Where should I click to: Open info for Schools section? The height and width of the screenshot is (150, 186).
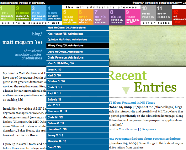tap(164, 13)
